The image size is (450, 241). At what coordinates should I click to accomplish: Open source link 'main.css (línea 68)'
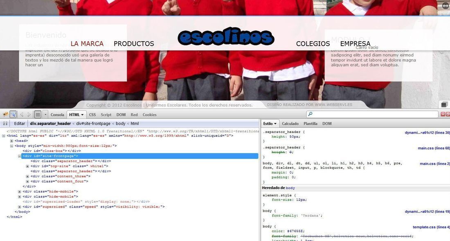click(434, 148)
